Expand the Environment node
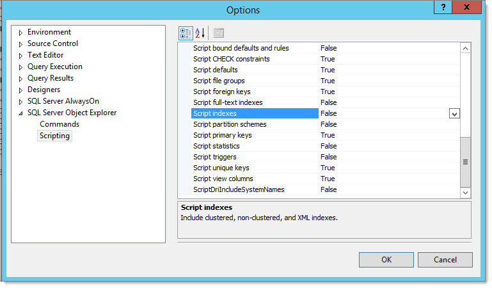492x288 pixels. coord(20,33)
